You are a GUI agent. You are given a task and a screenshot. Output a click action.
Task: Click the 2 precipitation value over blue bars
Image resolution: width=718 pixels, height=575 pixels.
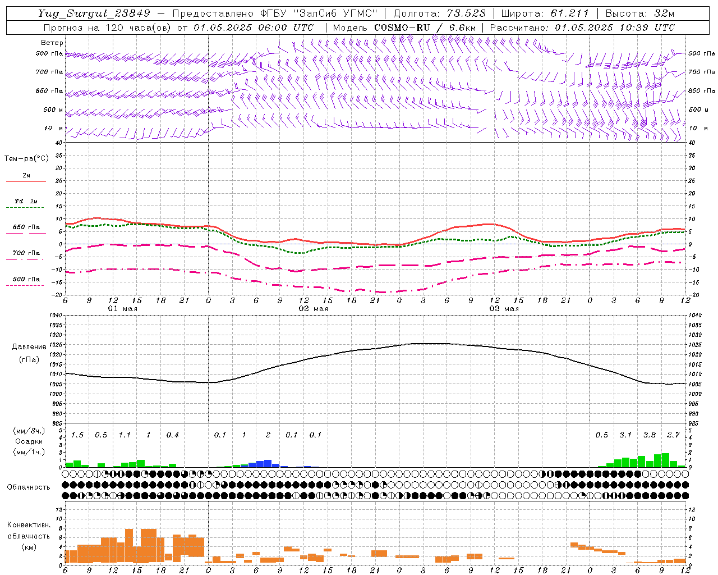pos(268,435)
